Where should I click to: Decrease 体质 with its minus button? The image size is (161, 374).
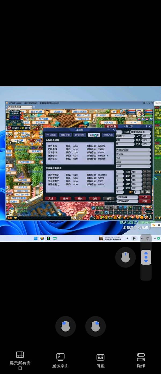tap(149, 172)
